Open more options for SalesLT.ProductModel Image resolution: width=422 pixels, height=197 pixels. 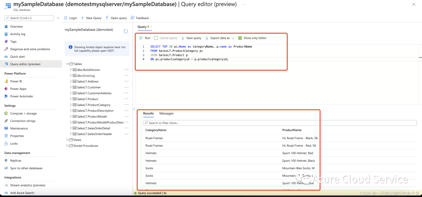[x=127, y=116]
